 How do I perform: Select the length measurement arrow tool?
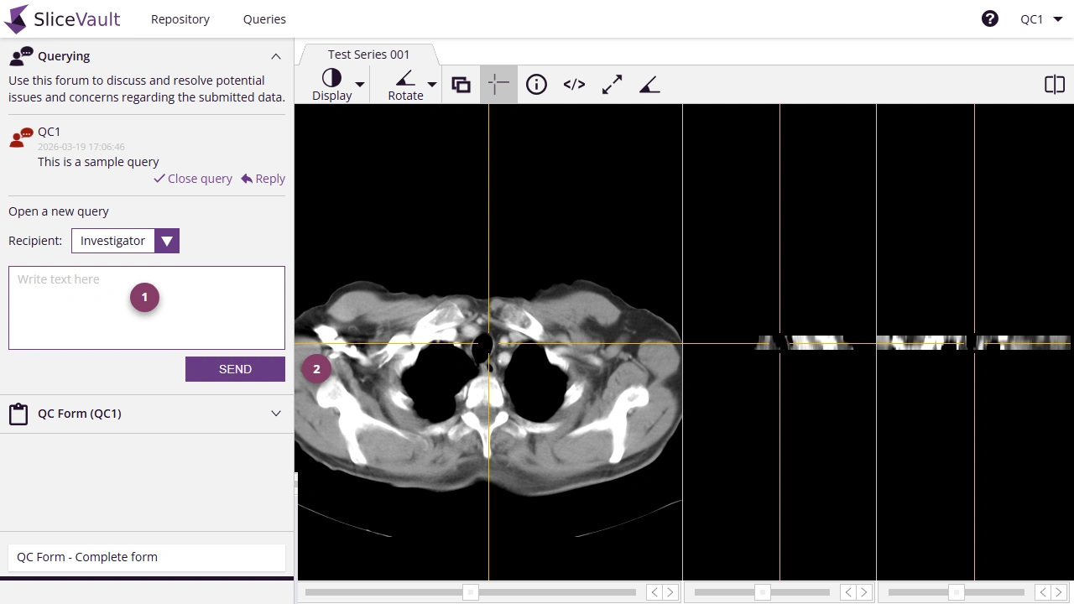pyautogui.click(x=612, y=84)
